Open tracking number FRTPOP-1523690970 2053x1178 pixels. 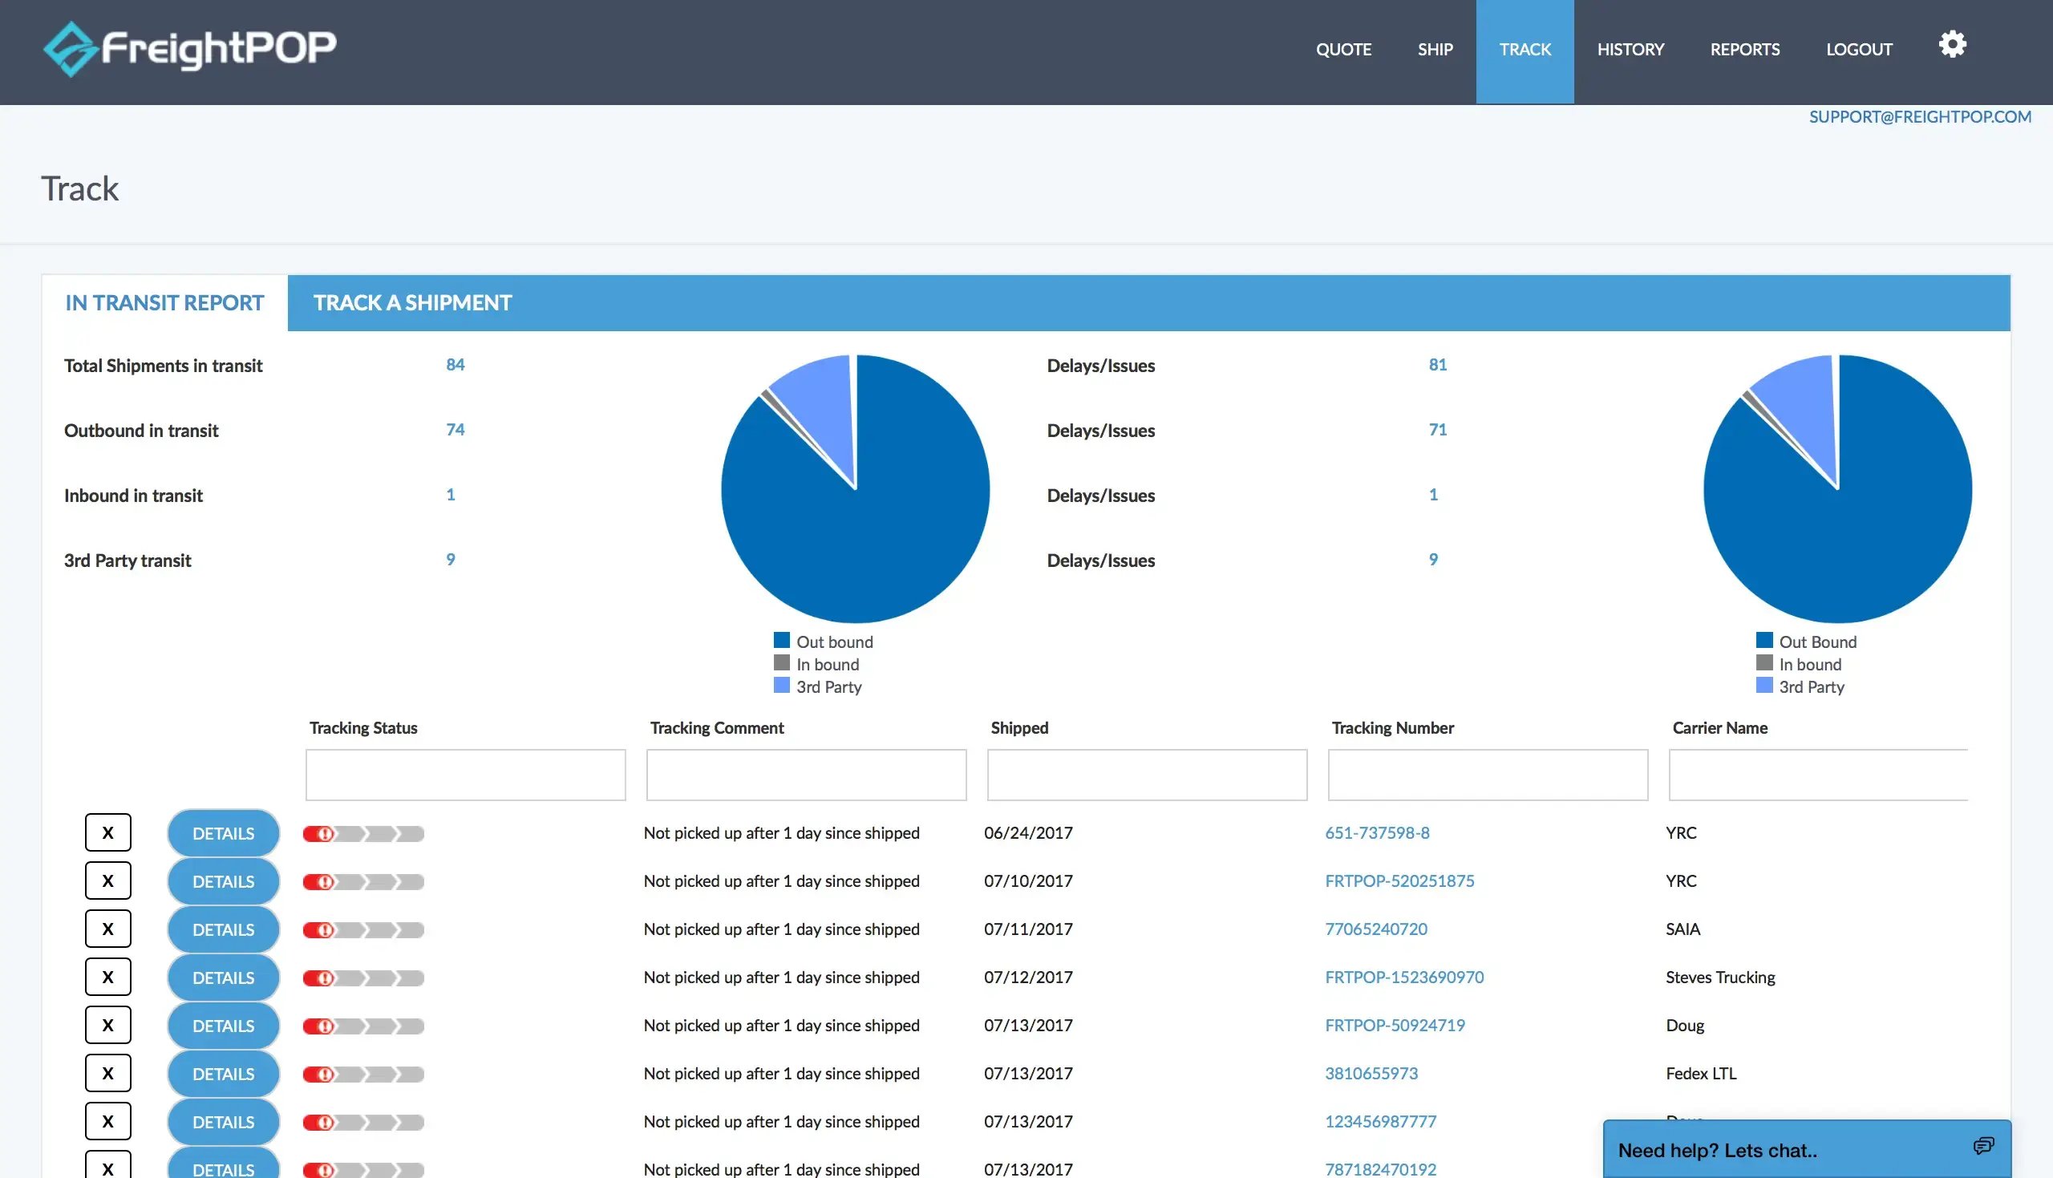pos(1404,977)
